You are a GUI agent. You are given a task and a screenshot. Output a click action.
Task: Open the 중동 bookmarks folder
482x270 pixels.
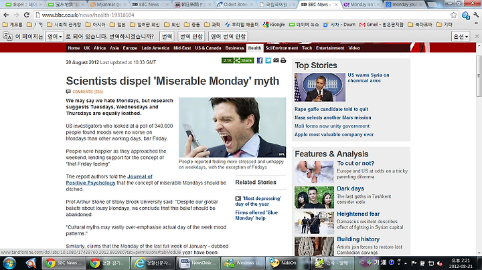pos(192,25)
